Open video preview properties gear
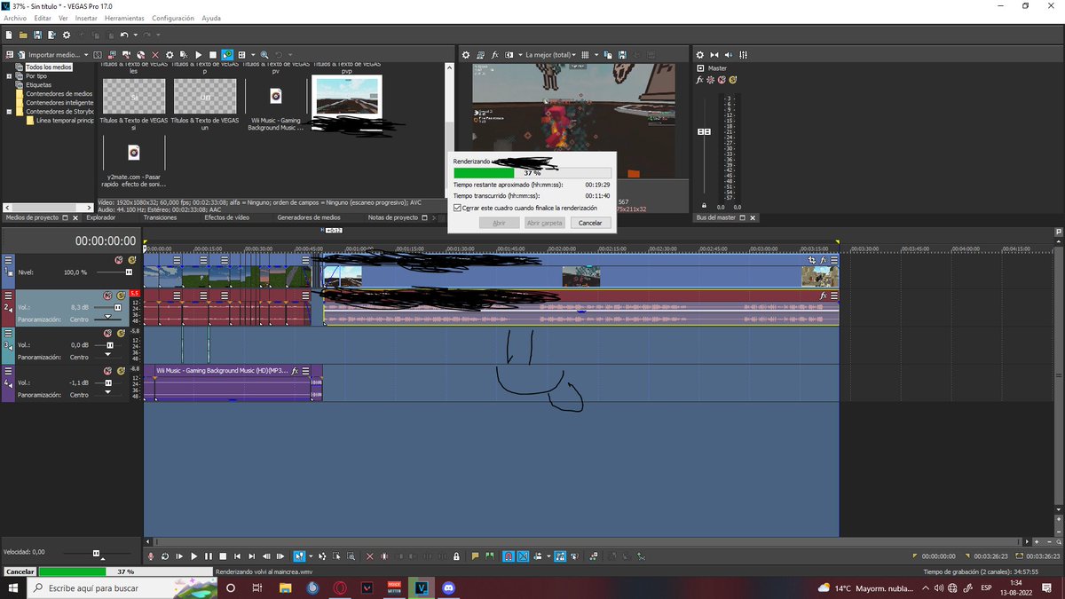Screen dimensions: 1065x599 (x=466, y=55)
